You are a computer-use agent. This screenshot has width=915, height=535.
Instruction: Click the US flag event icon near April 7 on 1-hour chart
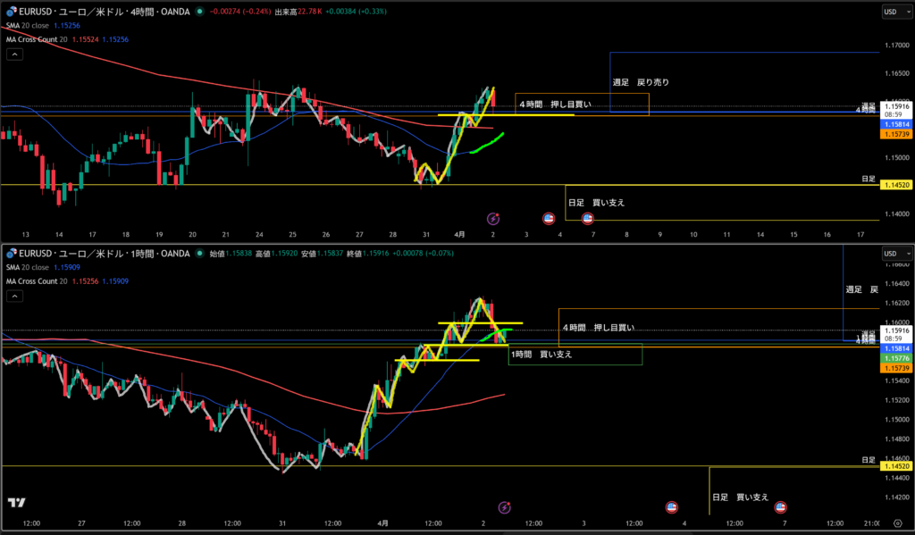click(780, 507)
